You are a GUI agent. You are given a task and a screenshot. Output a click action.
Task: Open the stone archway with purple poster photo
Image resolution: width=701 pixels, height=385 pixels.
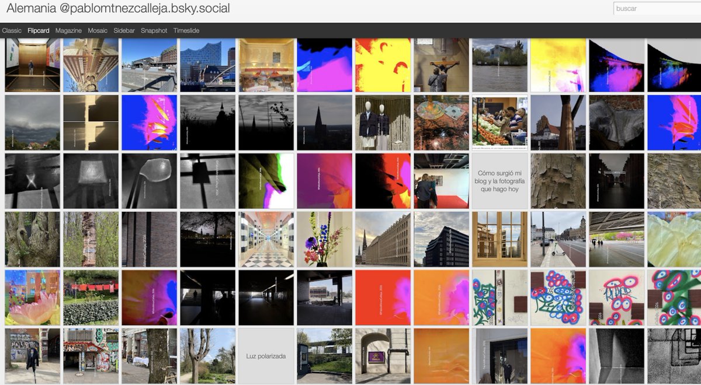[383, 356]
